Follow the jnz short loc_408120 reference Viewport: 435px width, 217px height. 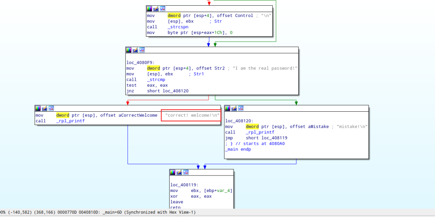176,91
